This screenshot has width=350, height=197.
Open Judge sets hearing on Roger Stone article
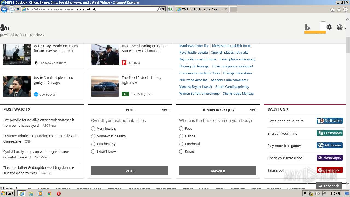tap(144, 48)
